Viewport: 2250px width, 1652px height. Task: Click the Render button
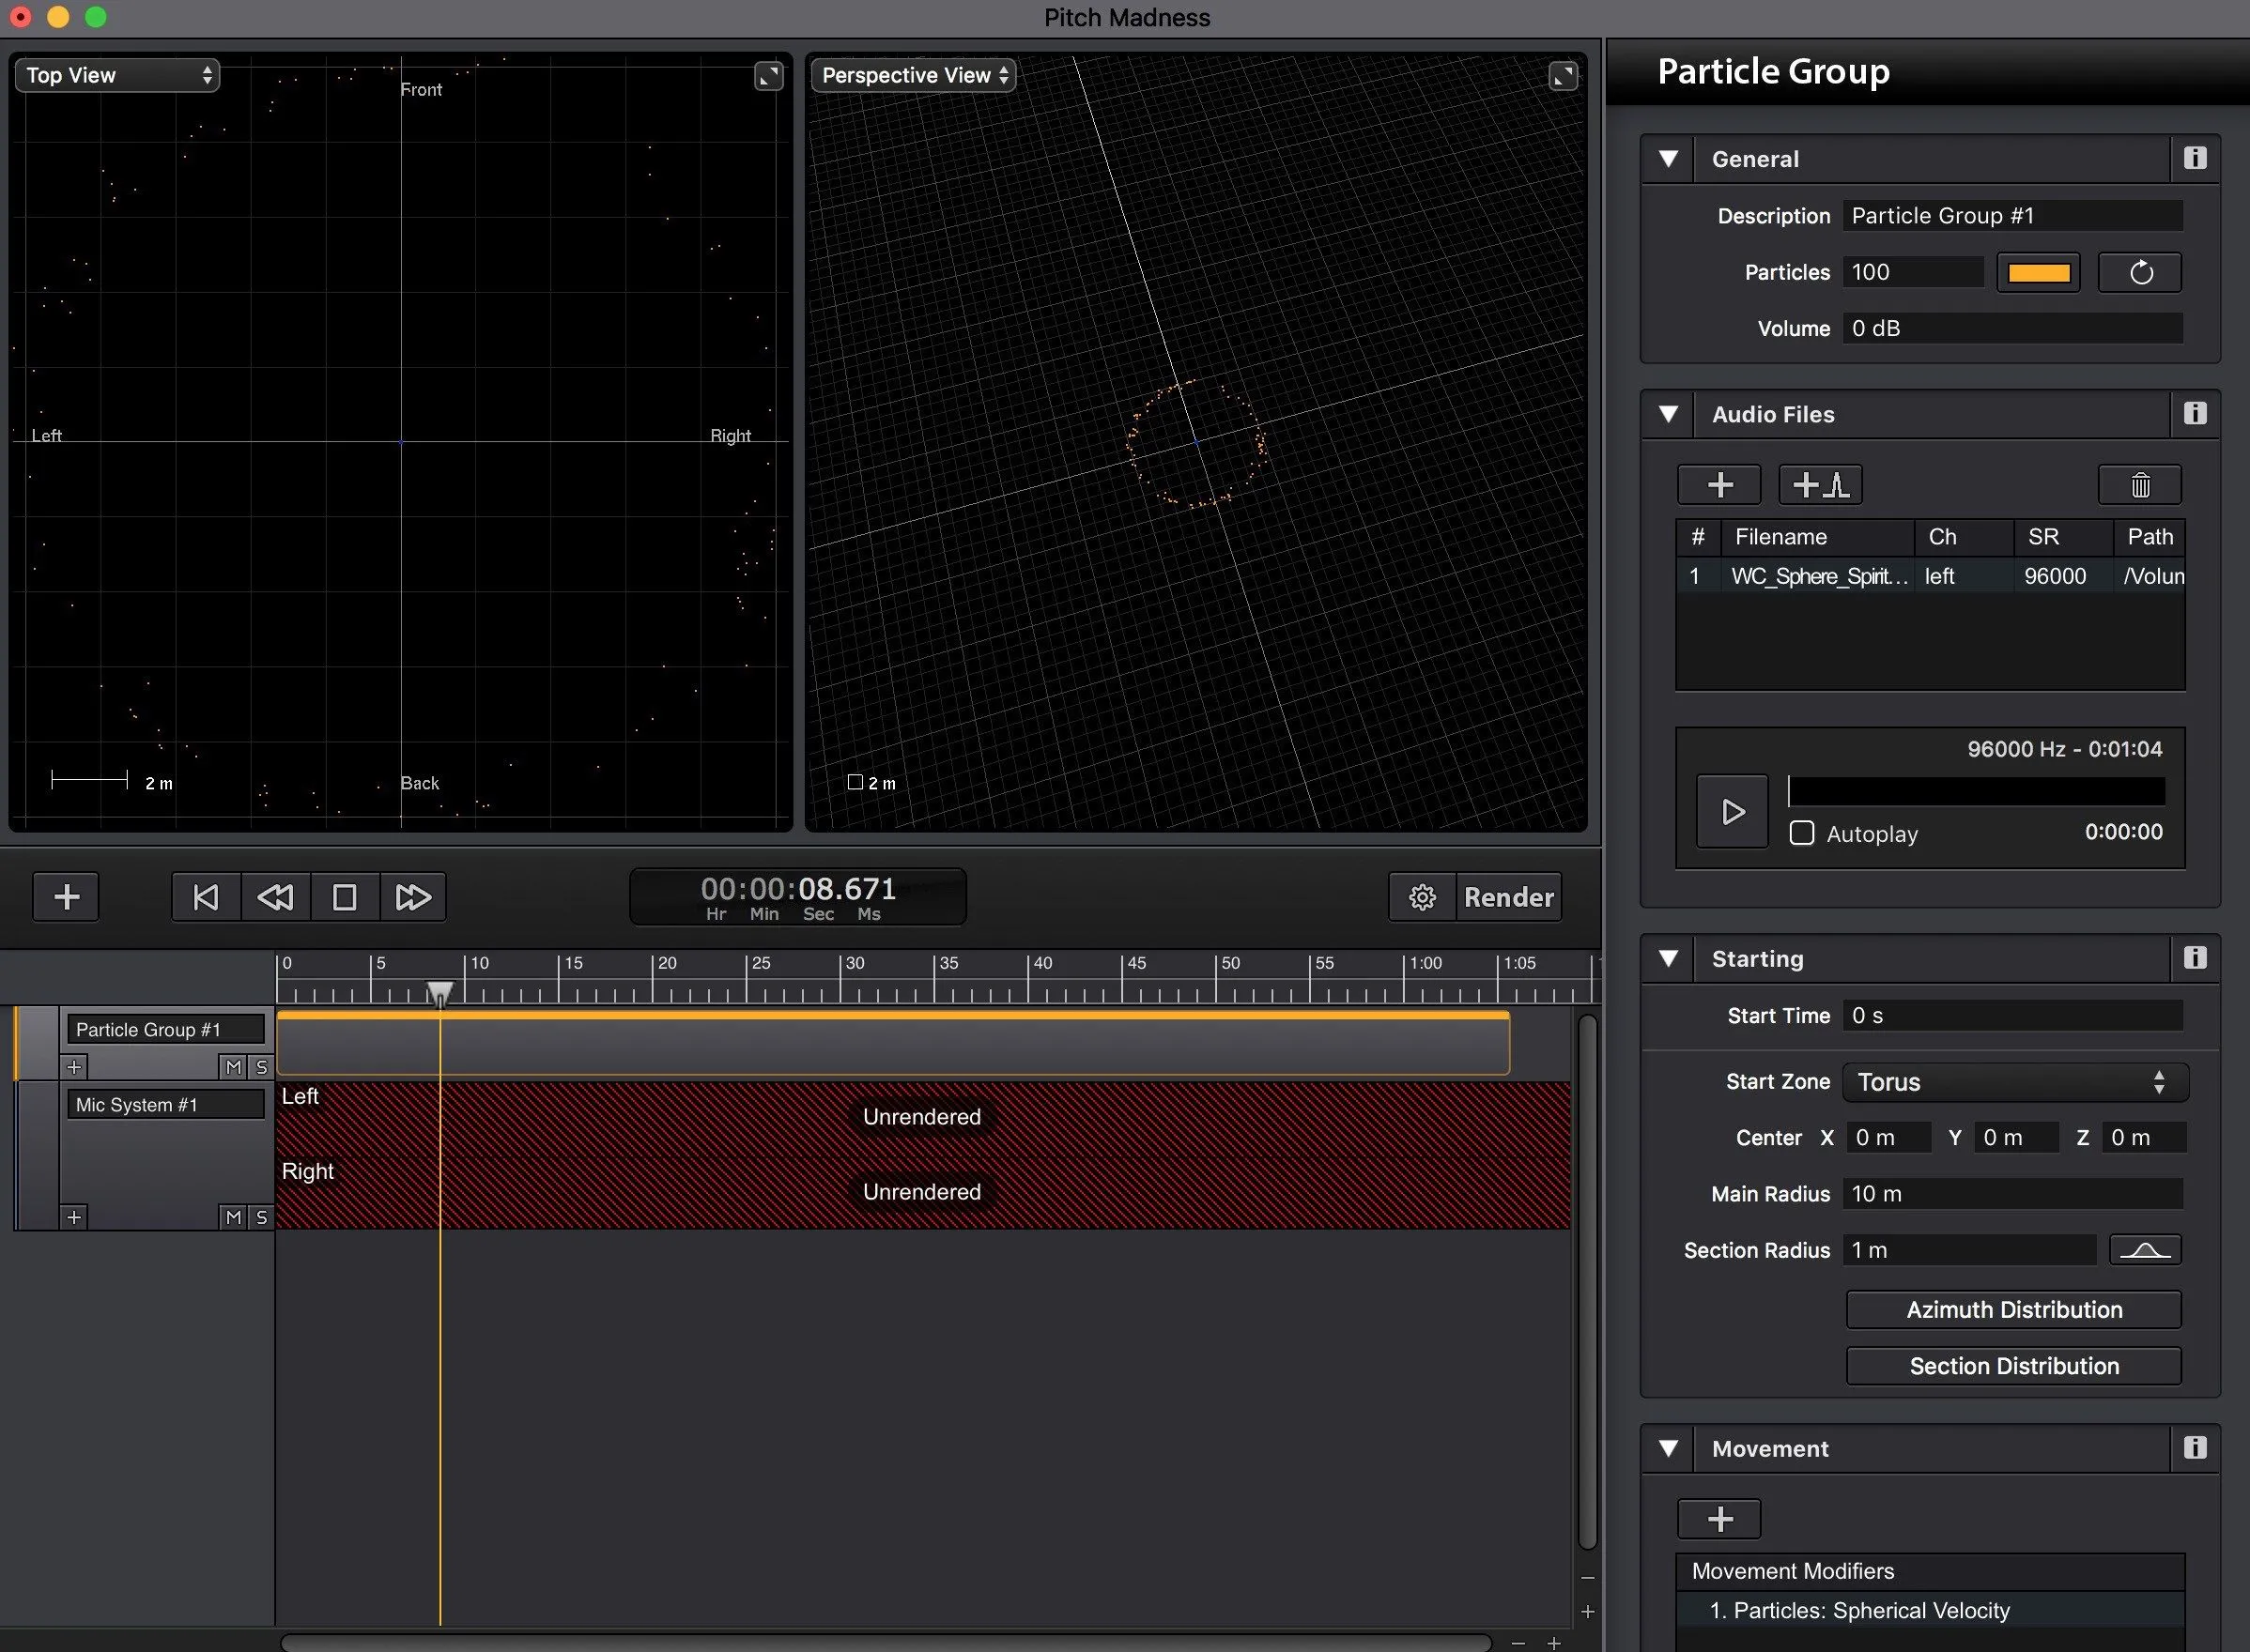pyautogui.click(x=1508, y=897)
